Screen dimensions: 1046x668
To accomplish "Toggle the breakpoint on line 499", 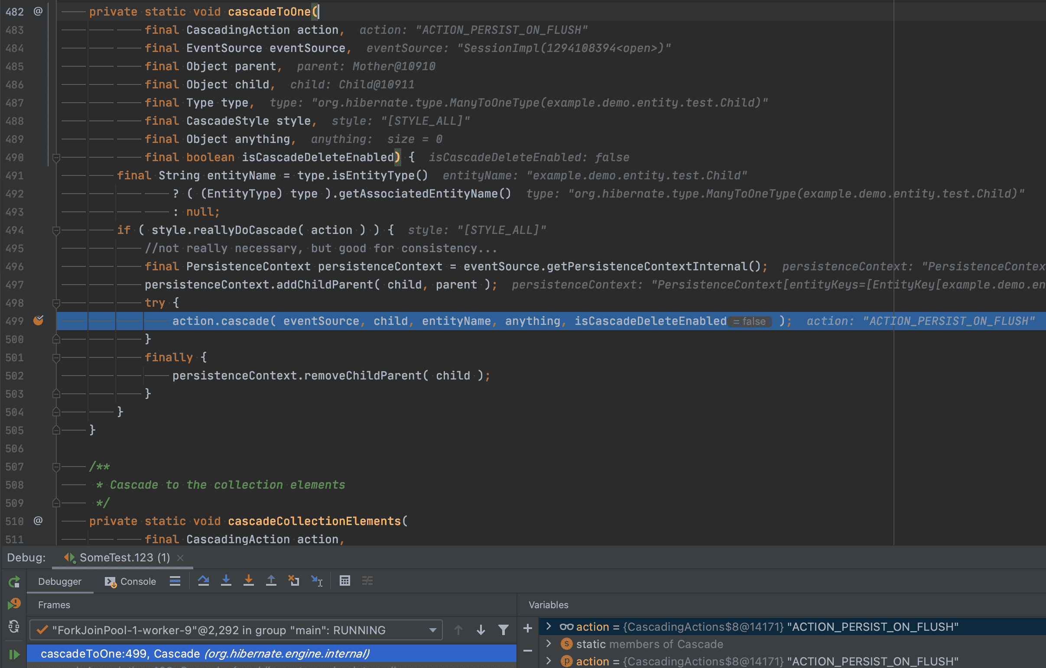I will click(x=38, y=321).
